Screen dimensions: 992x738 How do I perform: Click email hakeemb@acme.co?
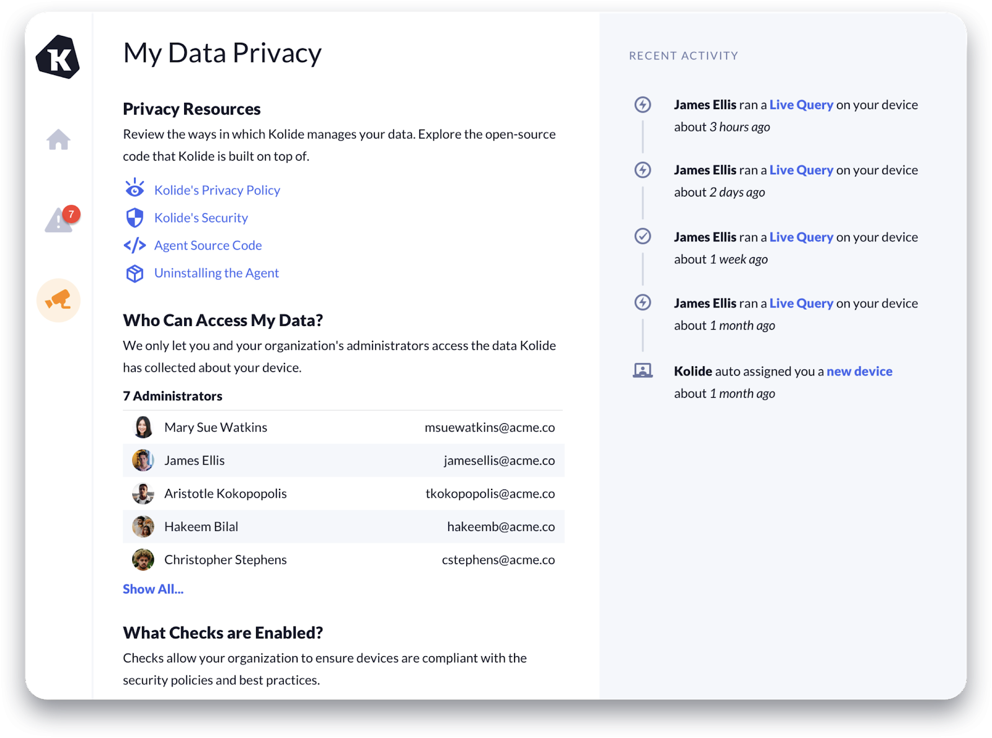click(501, 527)
